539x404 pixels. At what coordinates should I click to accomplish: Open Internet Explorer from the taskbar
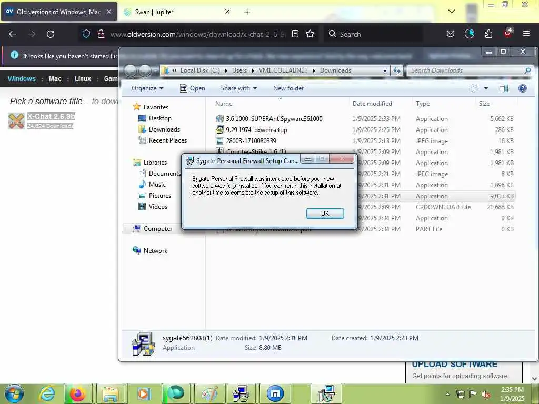47,393
